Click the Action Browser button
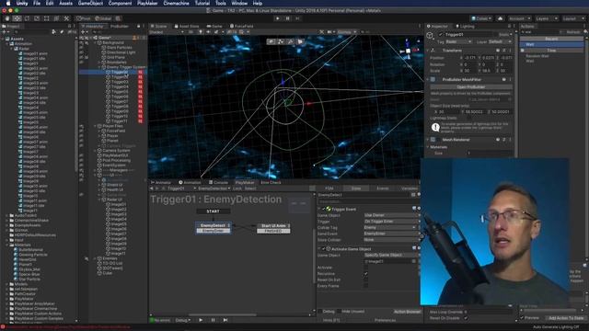589x331 pixels. point(407,312)
